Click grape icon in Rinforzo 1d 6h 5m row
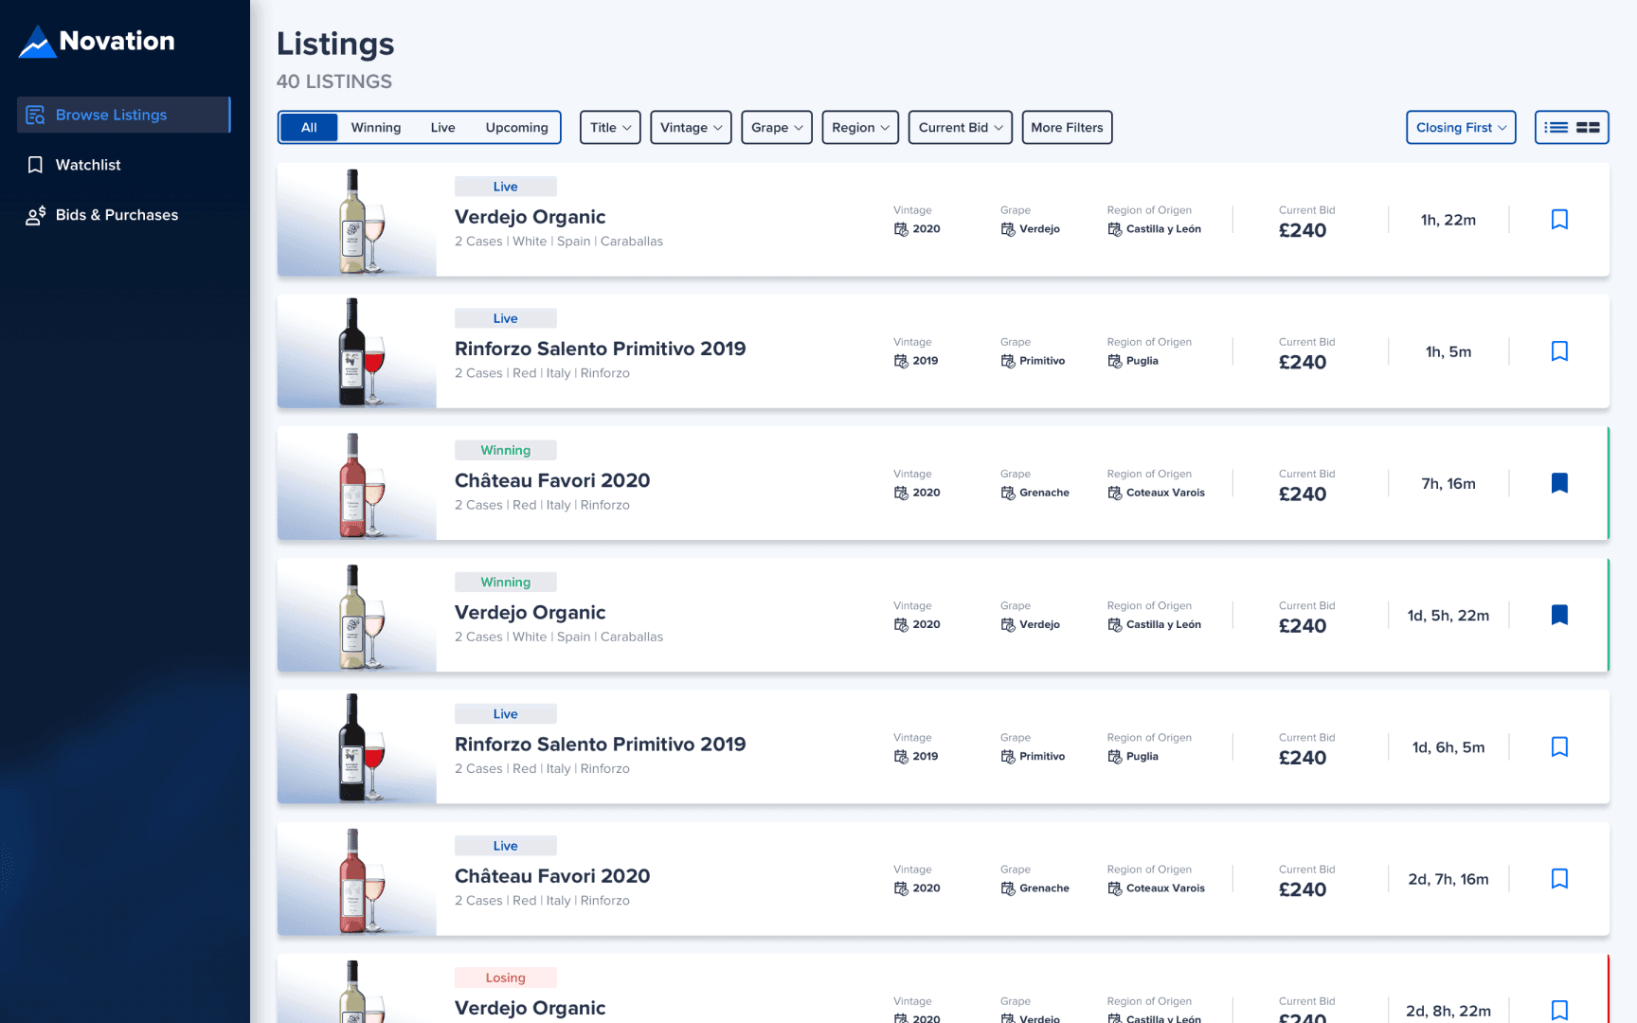The image size is (1637, 1023). 1008,756
